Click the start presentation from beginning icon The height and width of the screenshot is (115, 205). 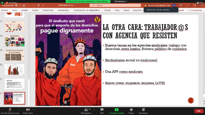click(x=39, y=5)
